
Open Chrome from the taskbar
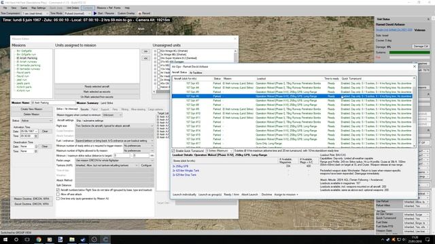point(39,239)
